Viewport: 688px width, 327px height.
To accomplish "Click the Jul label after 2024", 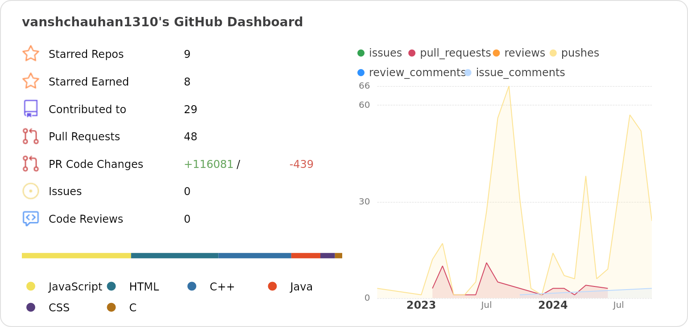I will (x=618, y=305).
